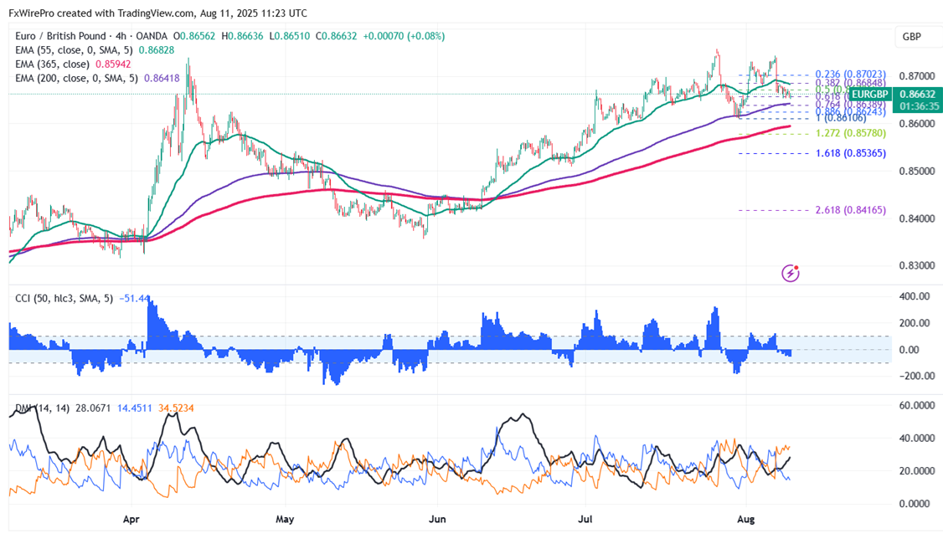Click the EURGBP price label tag
943x539 pixels.
click(x=870, y=95)
